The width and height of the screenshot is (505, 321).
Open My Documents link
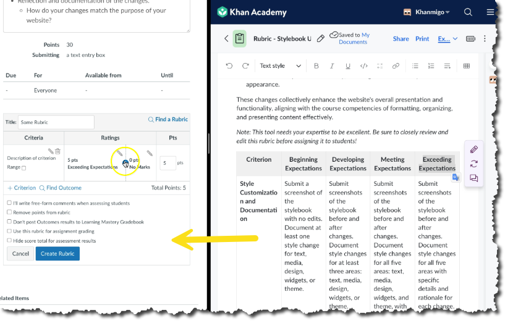pos(354,38)
